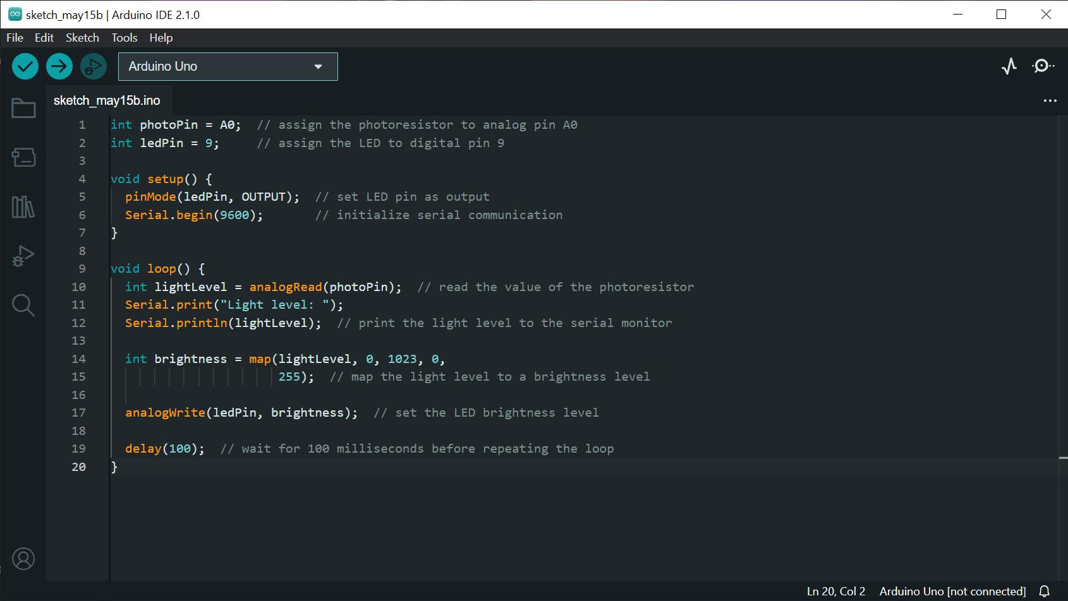Open the Sketchbook folder panel
The height and width of the screenshot is (601, 1068).
(23, 109)
